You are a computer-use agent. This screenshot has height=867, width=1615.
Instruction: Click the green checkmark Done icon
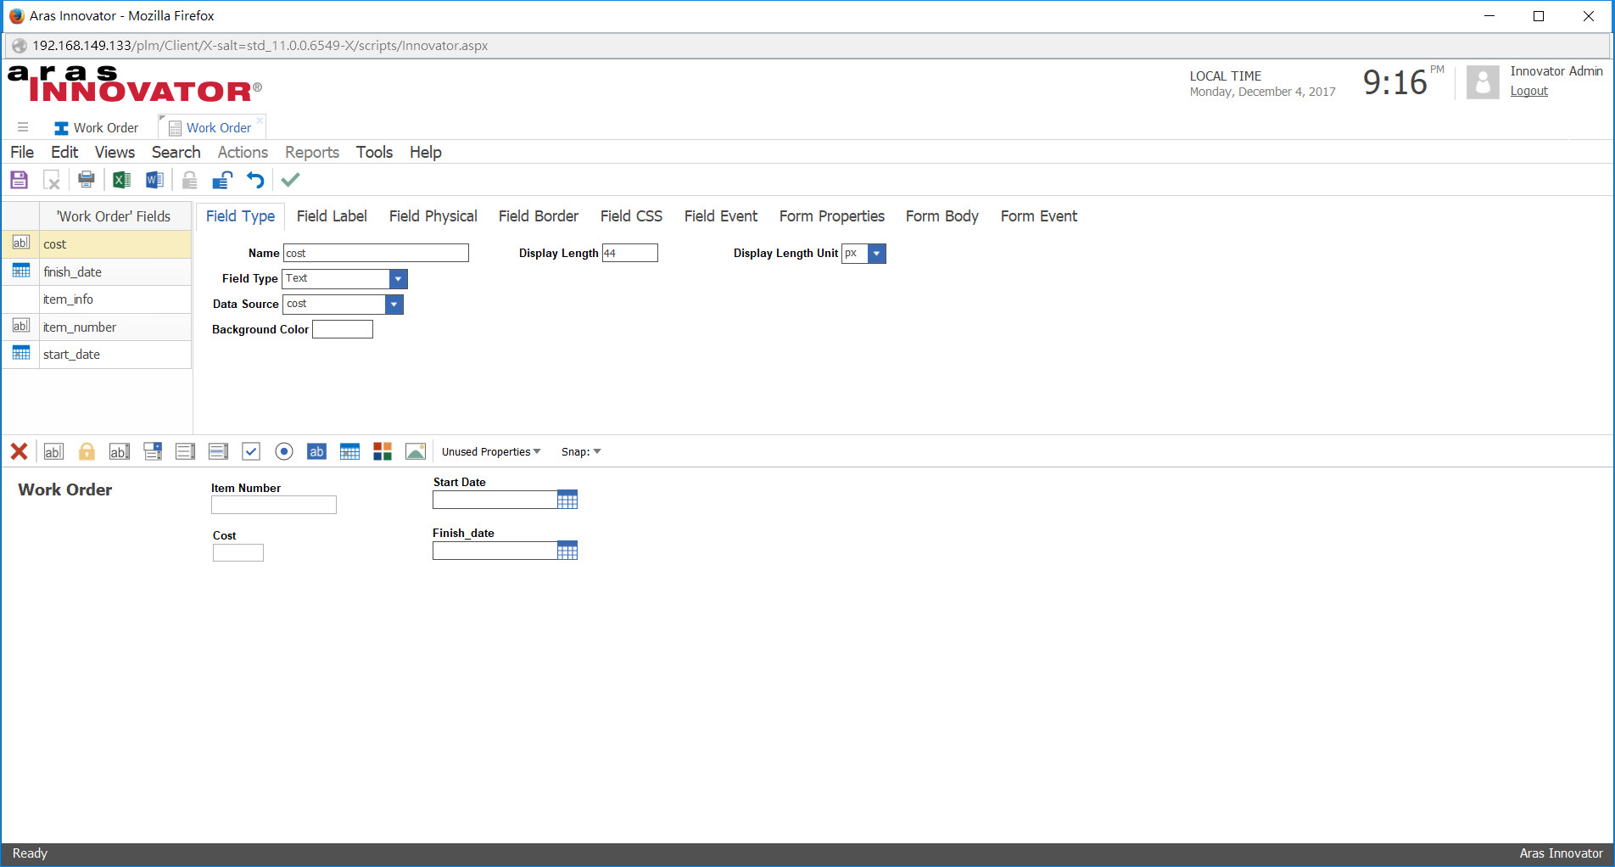point(291,180)
